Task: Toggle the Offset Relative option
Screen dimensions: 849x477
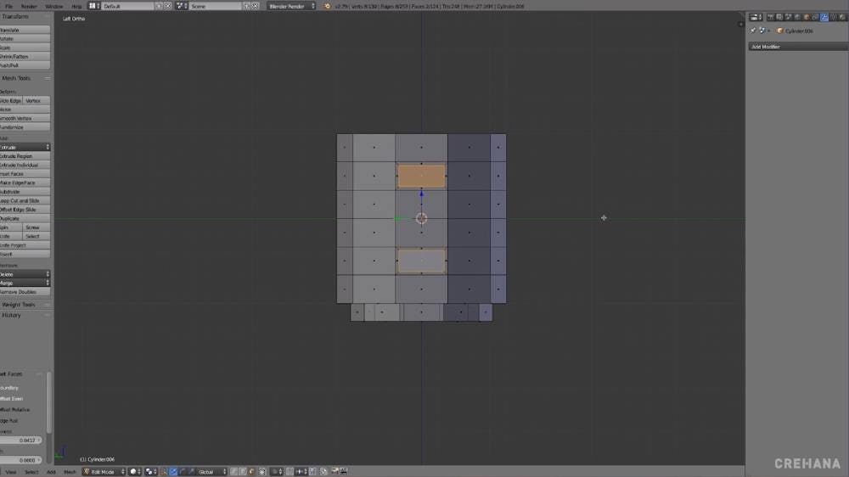Action: click(x=14, y=409)
